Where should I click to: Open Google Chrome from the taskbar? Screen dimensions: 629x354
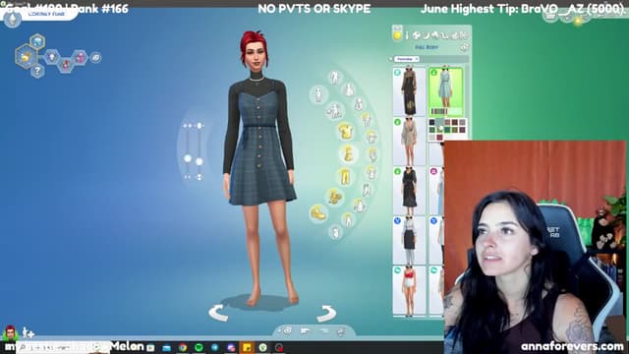pyautogui.click(x=183, y=347)
